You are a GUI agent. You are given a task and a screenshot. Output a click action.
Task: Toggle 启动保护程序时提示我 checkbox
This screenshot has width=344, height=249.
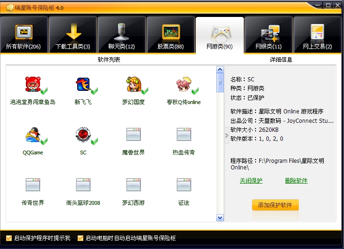[x=9, y=238]
